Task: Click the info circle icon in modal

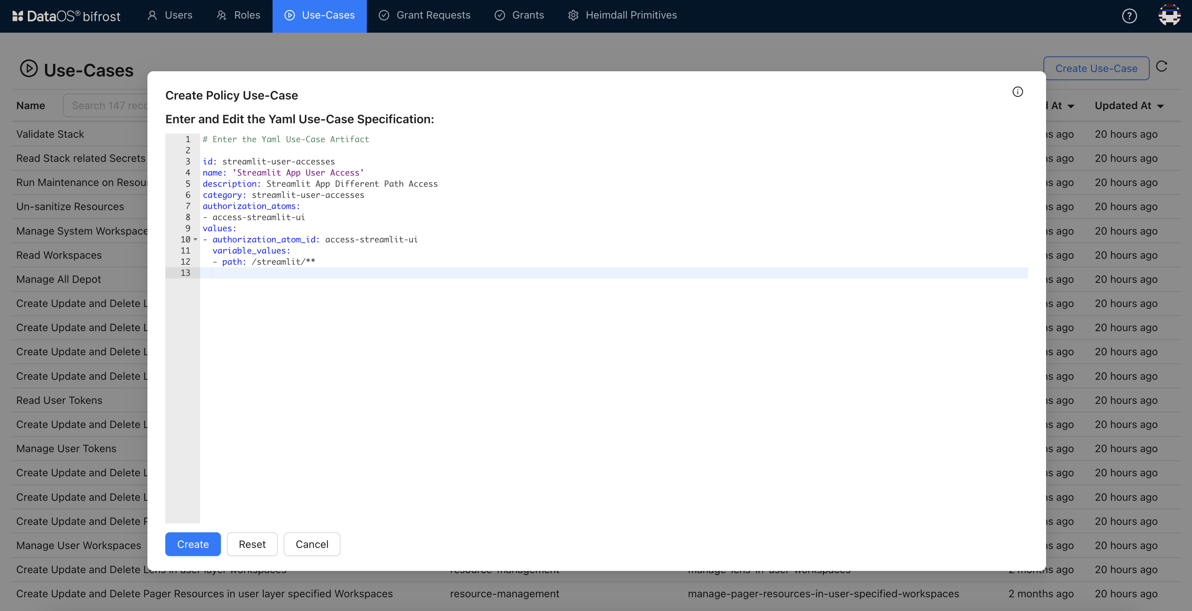Action: point(1018,92)
